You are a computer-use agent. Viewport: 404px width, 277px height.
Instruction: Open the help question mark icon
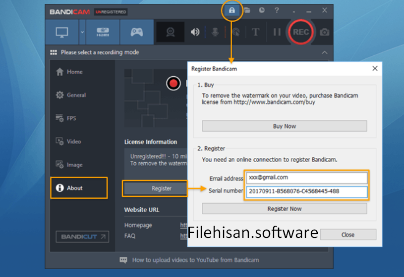277,10
